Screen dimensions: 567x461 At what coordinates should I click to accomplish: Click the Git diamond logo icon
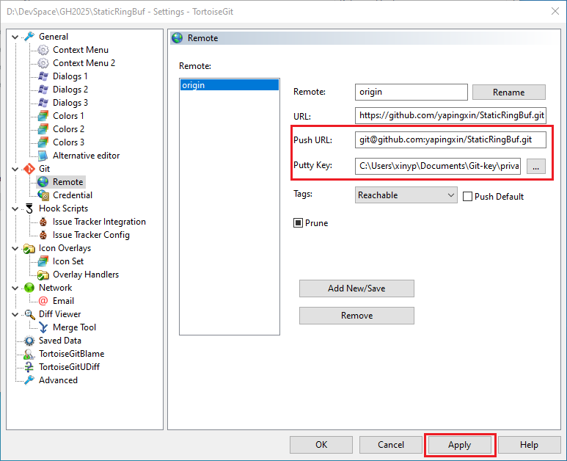[x=29, y=169]
